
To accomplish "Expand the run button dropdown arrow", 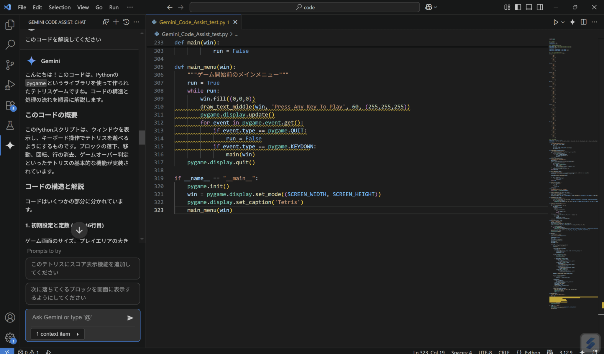I will [x=563, y=22].
